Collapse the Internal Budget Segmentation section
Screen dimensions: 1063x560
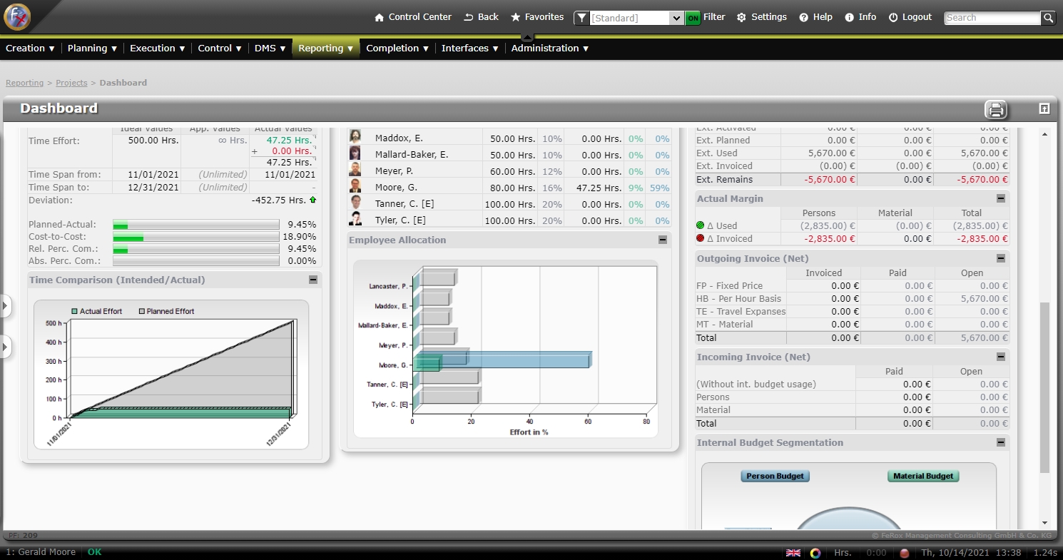tap(1001, 442)
